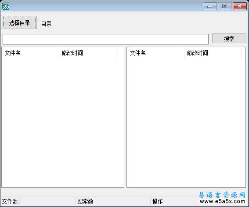Click the empty area of right results list

[186, 122]
